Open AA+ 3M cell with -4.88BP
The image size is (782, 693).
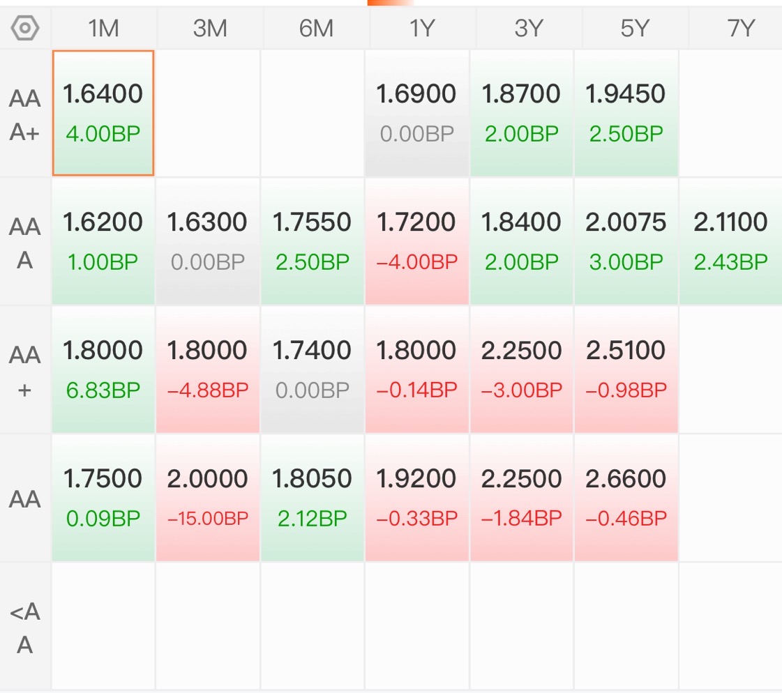(208, 370)
